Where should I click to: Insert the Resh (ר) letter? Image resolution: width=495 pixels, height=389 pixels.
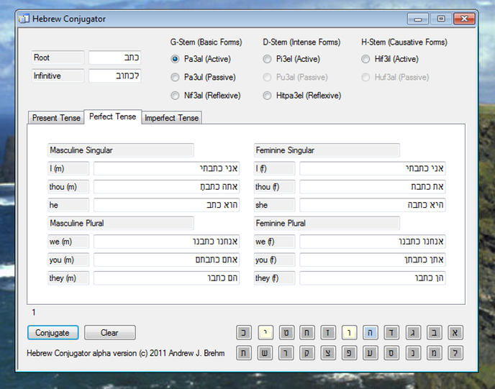[286, 353]
